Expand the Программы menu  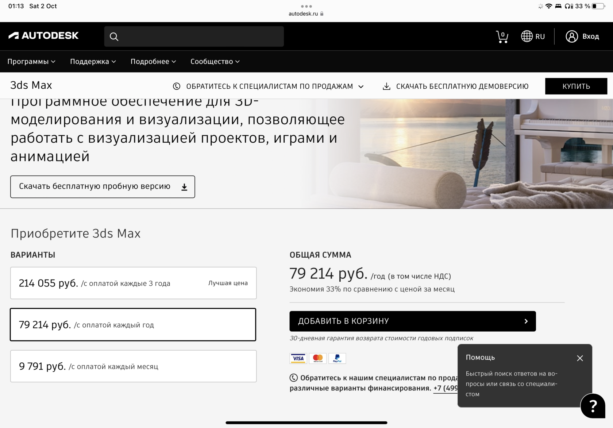tap(31, 62)
